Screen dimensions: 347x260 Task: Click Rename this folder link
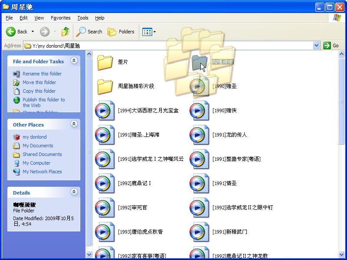(42, 74)
